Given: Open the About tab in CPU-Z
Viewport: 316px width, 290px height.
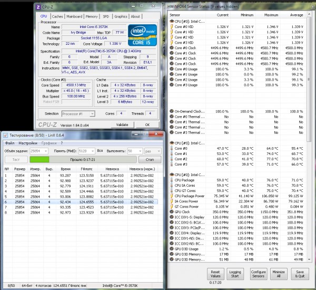Looking at the screenshot, I should [x=135, y=16].
